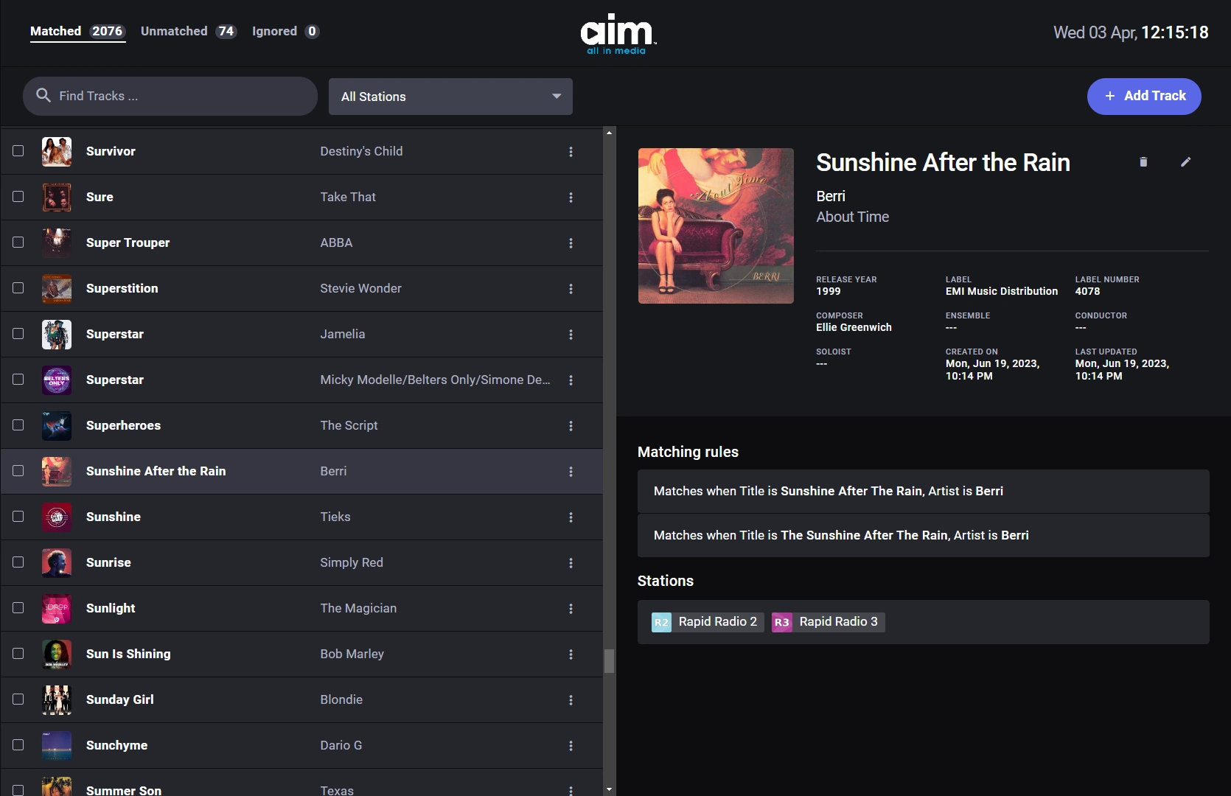
Task: Tick the checkbox for Sunrise
Action: [x=18, y=562]
